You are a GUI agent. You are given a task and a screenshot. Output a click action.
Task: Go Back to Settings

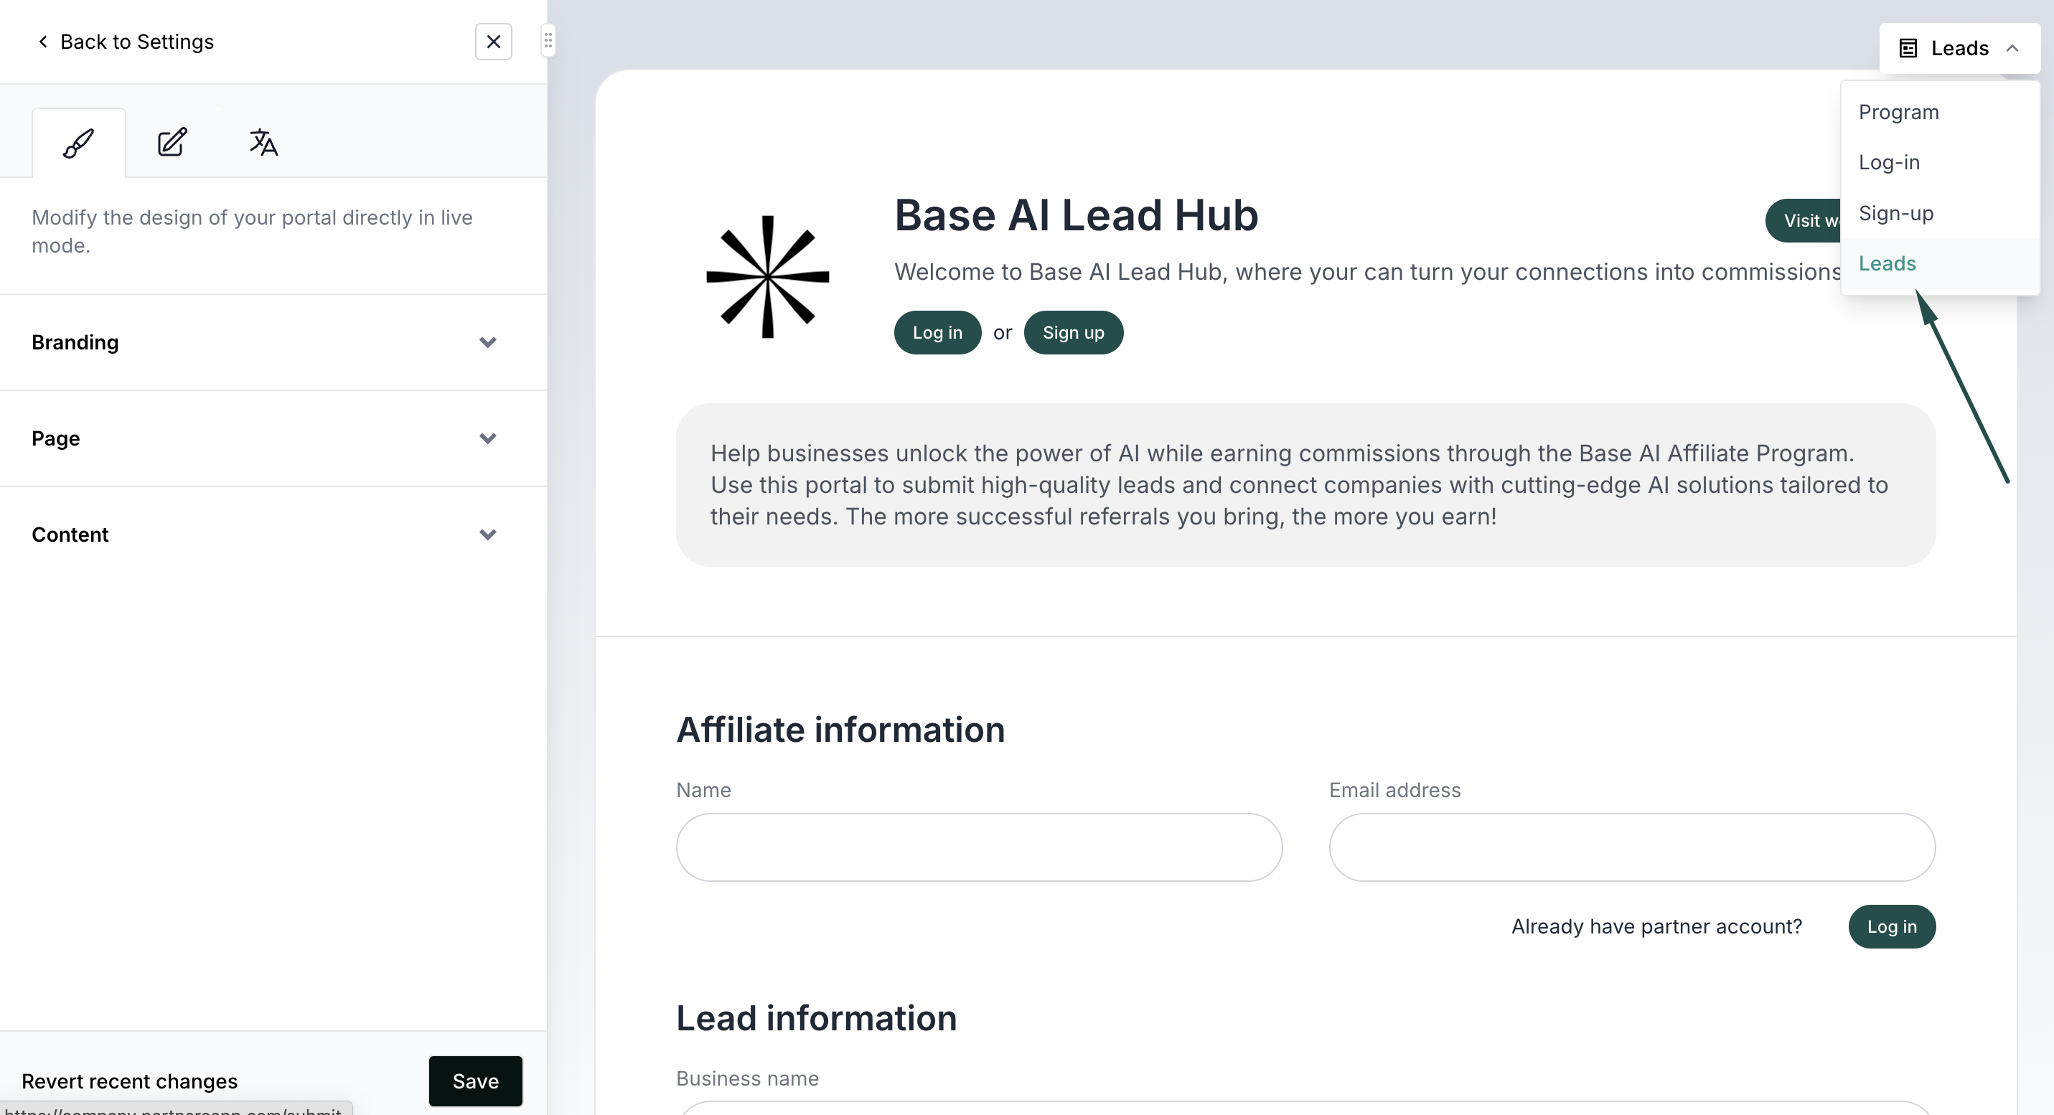point(126,42)
